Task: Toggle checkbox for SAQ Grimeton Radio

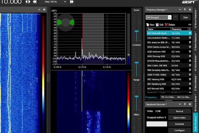Action: click(190, 38)
